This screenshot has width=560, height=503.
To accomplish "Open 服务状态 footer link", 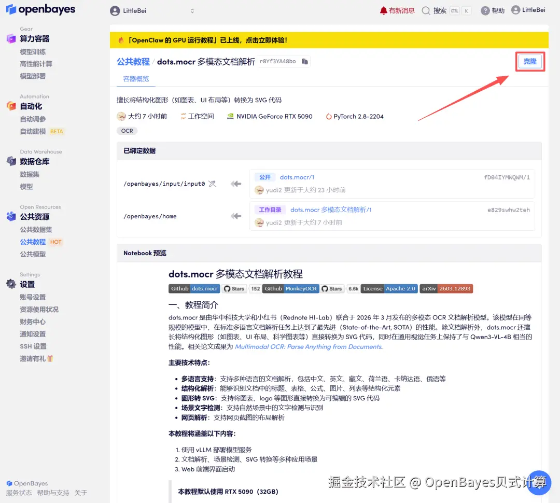I will click(x=19, y=493).
